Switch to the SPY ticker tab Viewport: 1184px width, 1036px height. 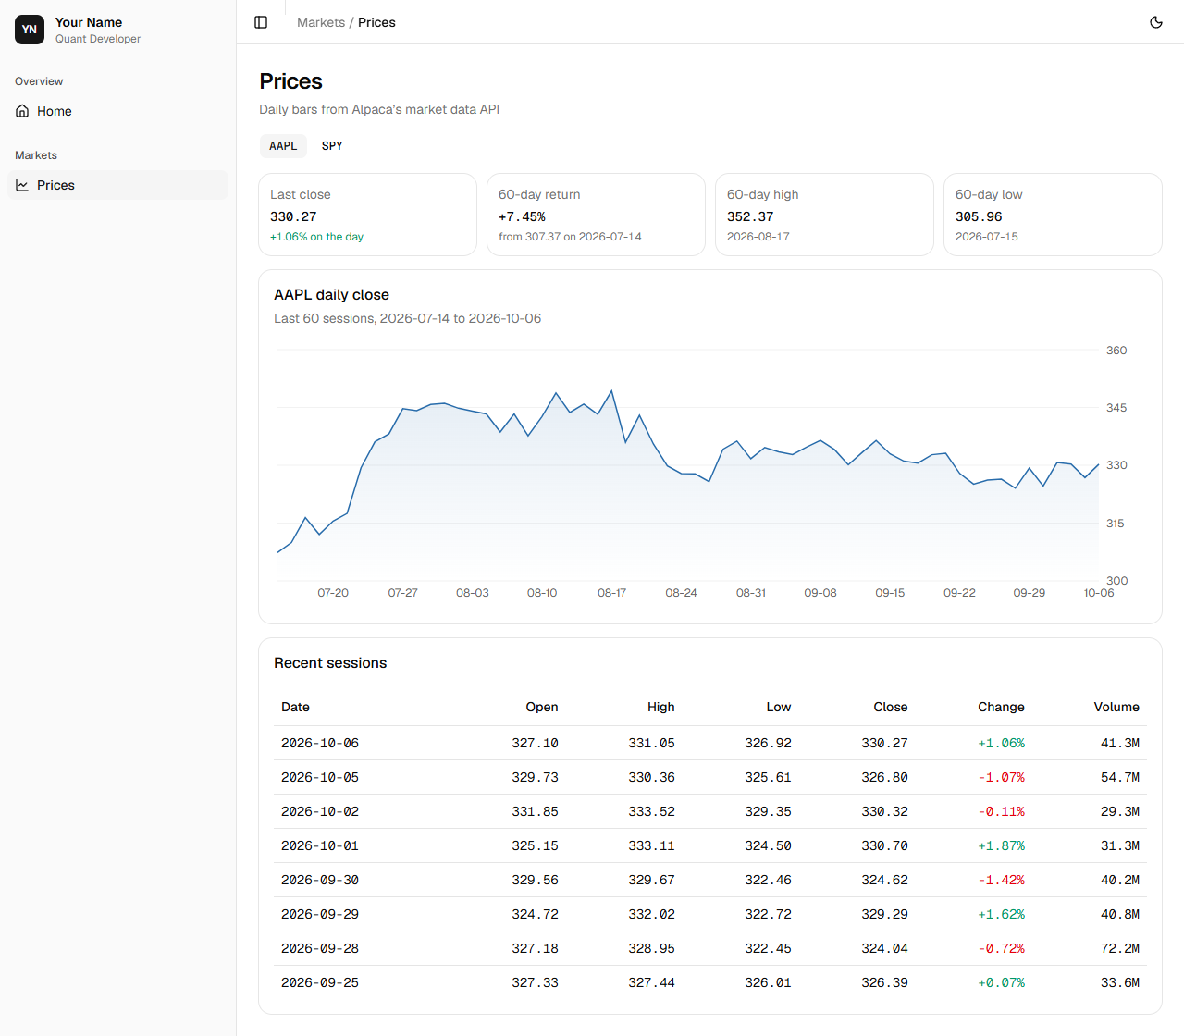[x=332, y=146]
